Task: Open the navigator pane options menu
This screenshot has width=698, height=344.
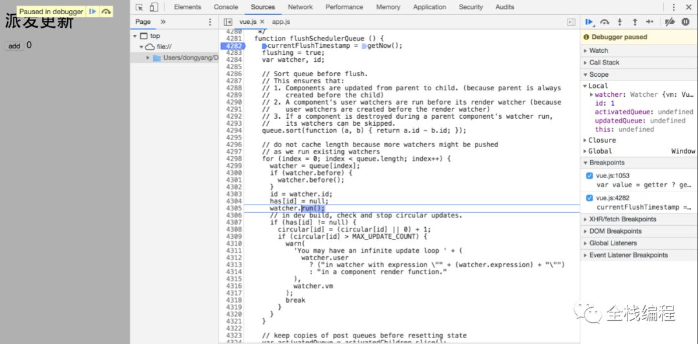Action: click(x=210, y=22)
